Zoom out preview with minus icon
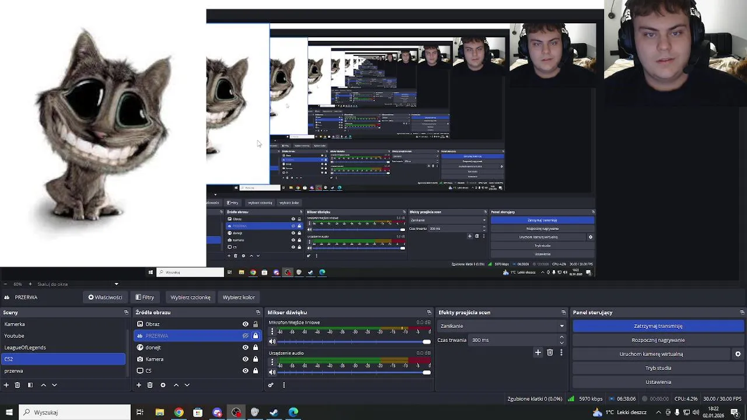The width and height of the screenshot is (747, 420). [5, 284]
